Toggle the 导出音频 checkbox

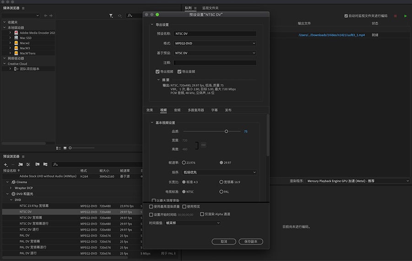point(179,72)
